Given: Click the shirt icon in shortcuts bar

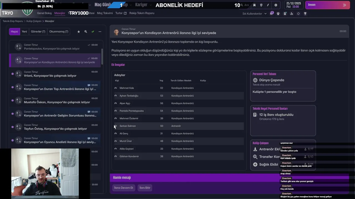Looking at the screenshot, I should (x=278, y=14).
